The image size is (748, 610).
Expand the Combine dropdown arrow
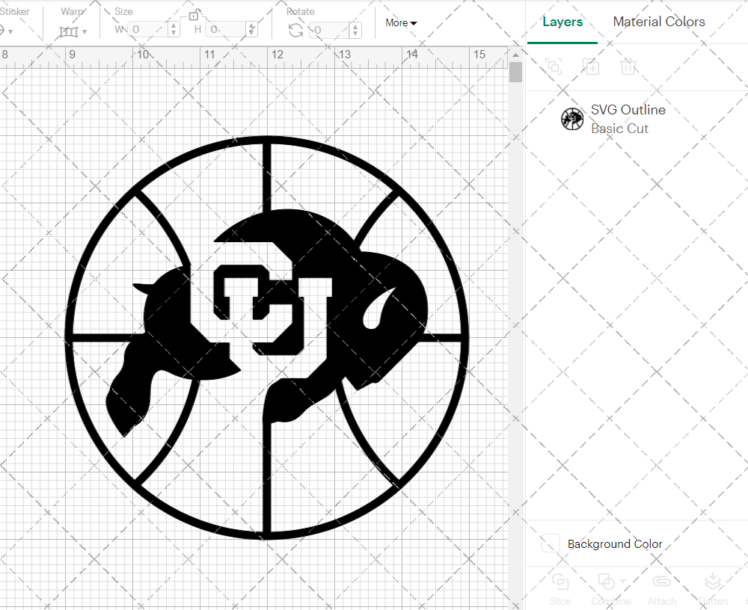click(x=622, y=582)
